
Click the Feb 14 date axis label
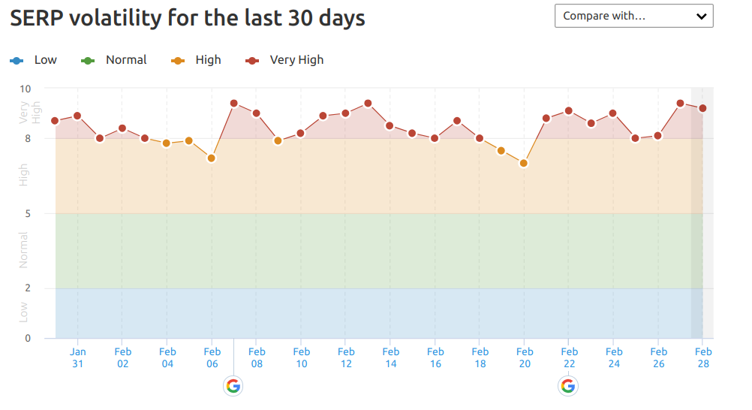(x=390, y=357)
